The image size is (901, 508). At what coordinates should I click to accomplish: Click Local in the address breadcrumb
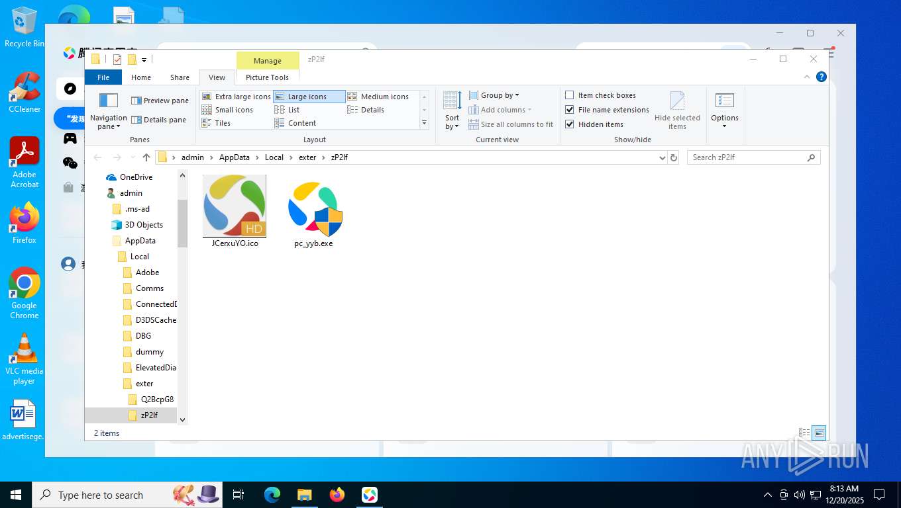[x=274, y=157]
